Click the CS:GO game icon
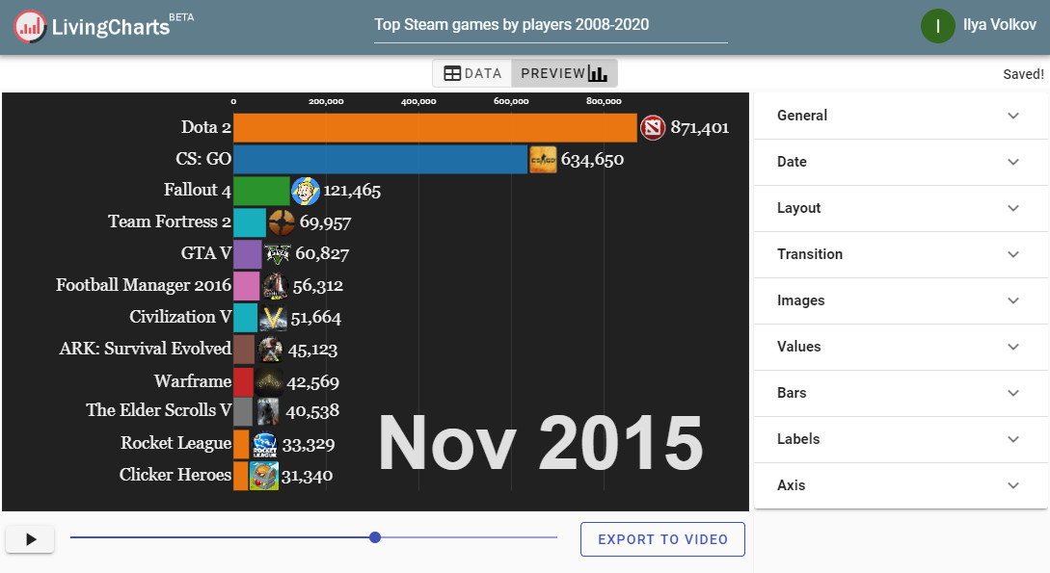 point(543,159)
